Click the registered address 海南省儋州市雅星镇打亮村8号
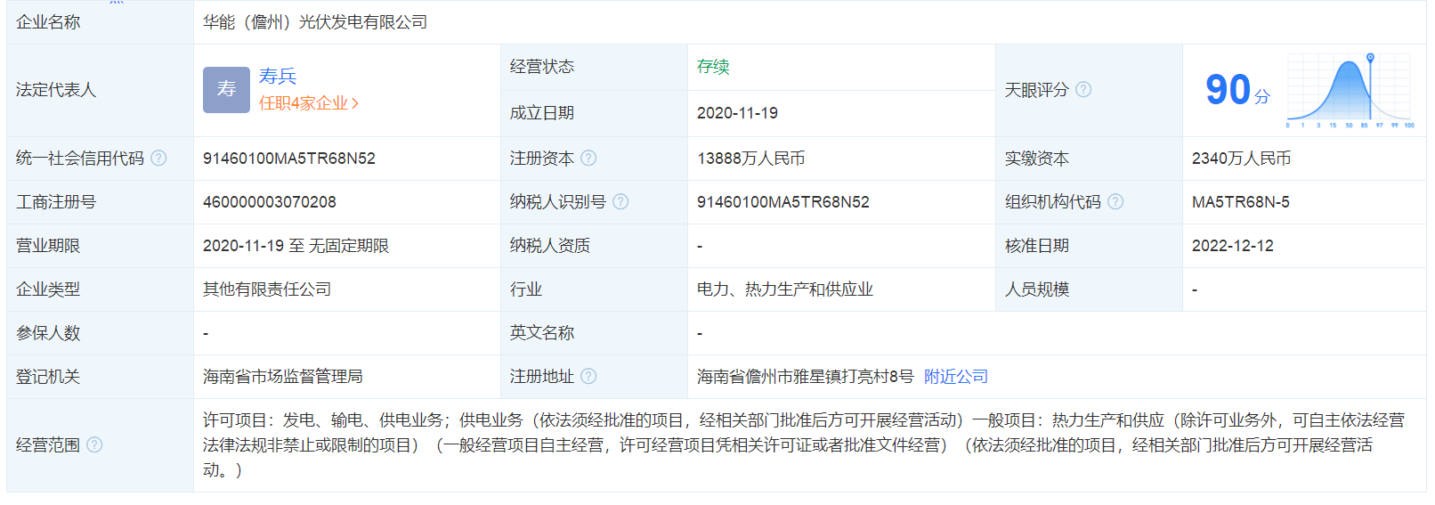 pos(805,377)
